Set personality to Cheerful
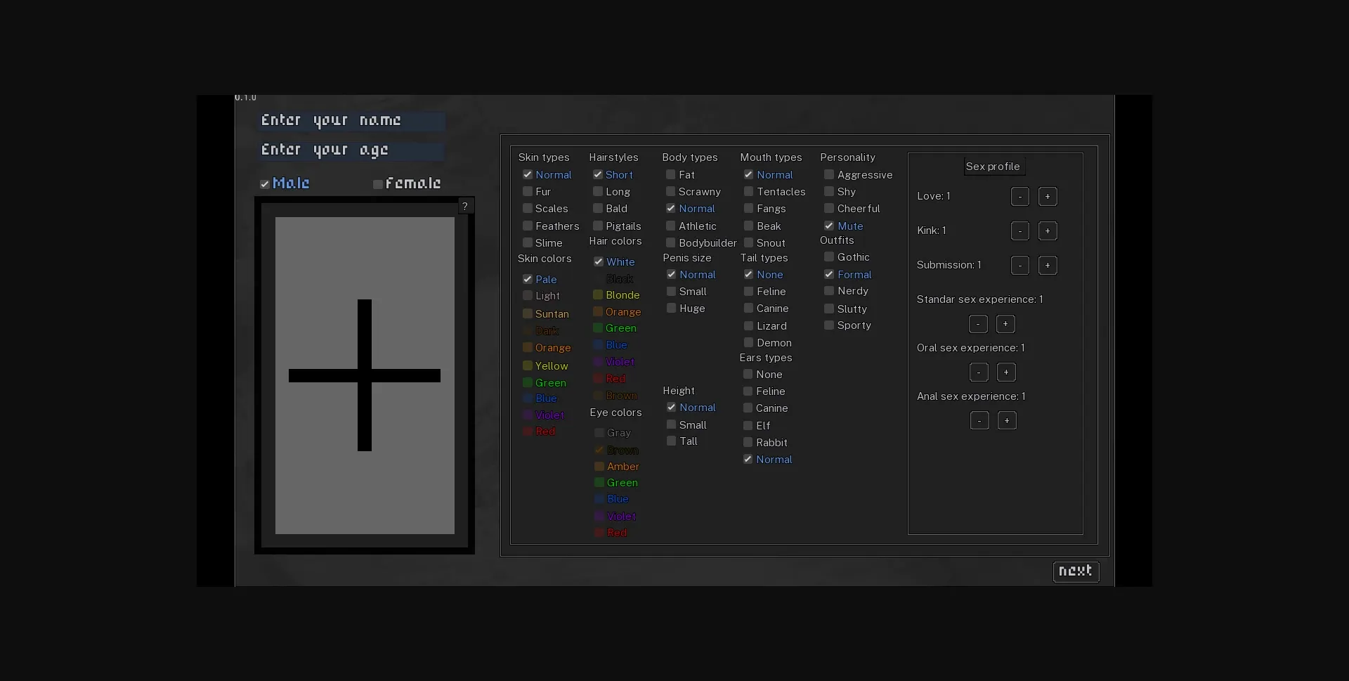Screen dimensions: 1349x681 (x=829, y=209)
